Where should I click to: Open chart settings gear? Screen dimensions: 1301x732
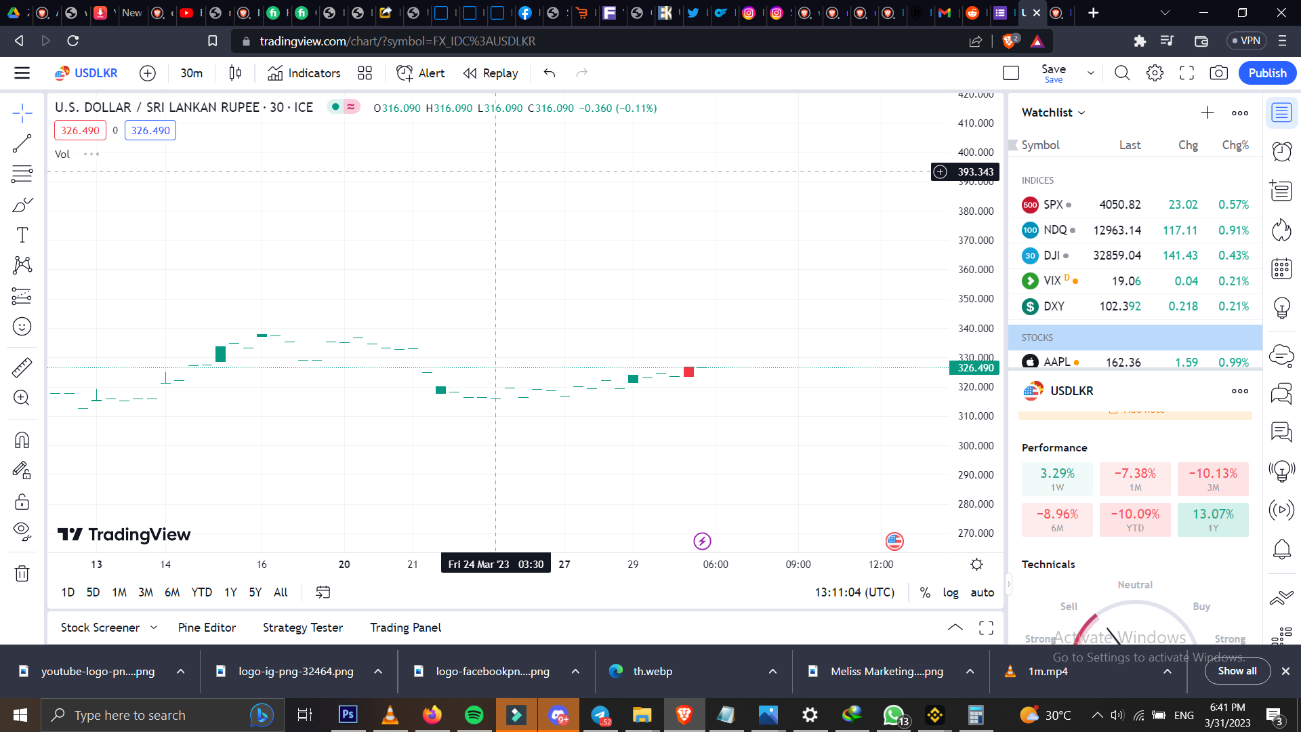point(1155,73)
